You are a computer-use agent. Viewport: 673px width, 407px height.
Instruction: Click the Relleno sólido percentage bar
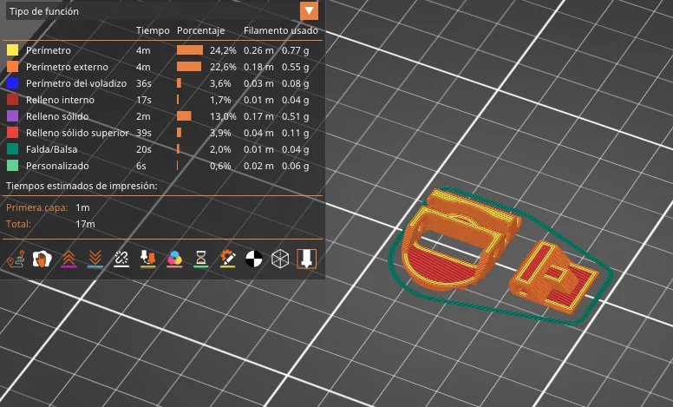(x=184, y=116)
